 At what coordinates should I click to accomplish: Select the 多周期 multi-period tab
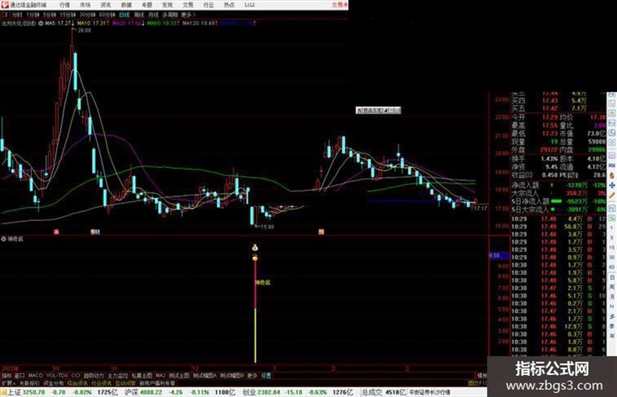tap(170, 14)
